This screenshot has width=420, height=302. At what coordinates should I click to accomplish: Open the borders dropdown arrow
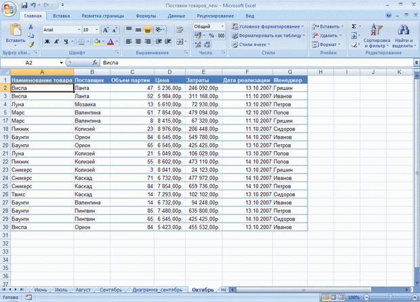point(88,41)
